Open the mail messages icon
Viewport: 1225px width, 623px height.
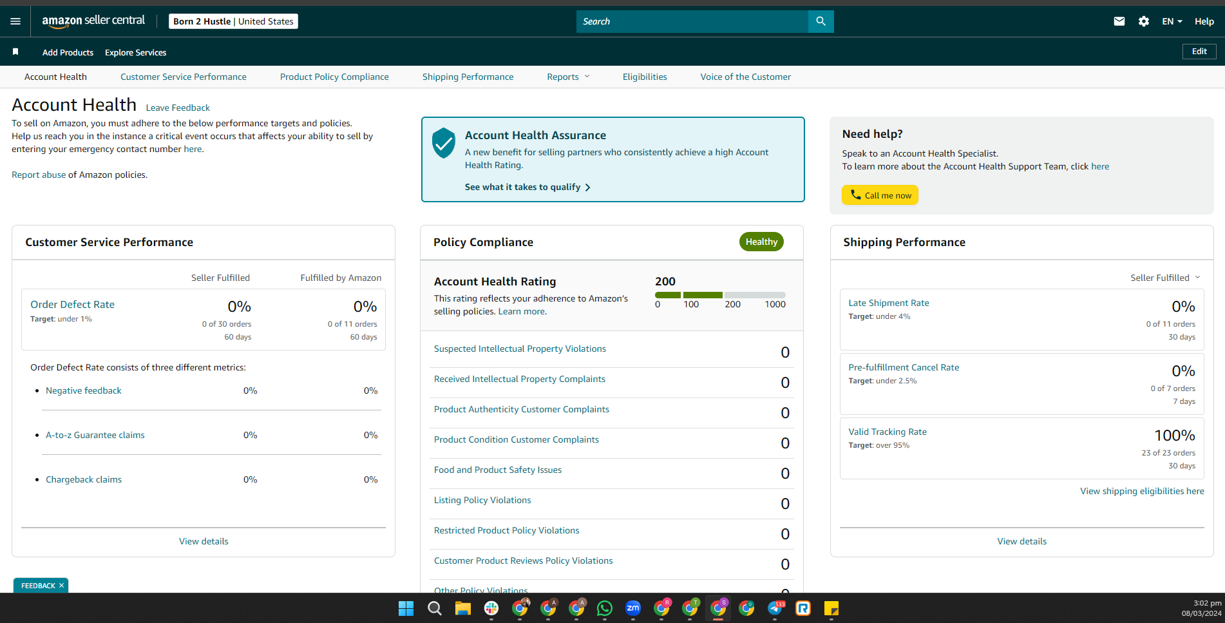[1119, 21]
